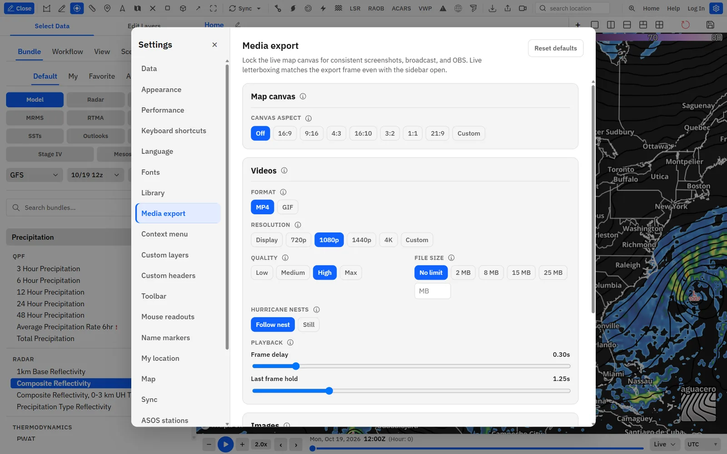Close the Settings dialog with the X
Viewport: 727px width, 454px height.
click(214, 44)
